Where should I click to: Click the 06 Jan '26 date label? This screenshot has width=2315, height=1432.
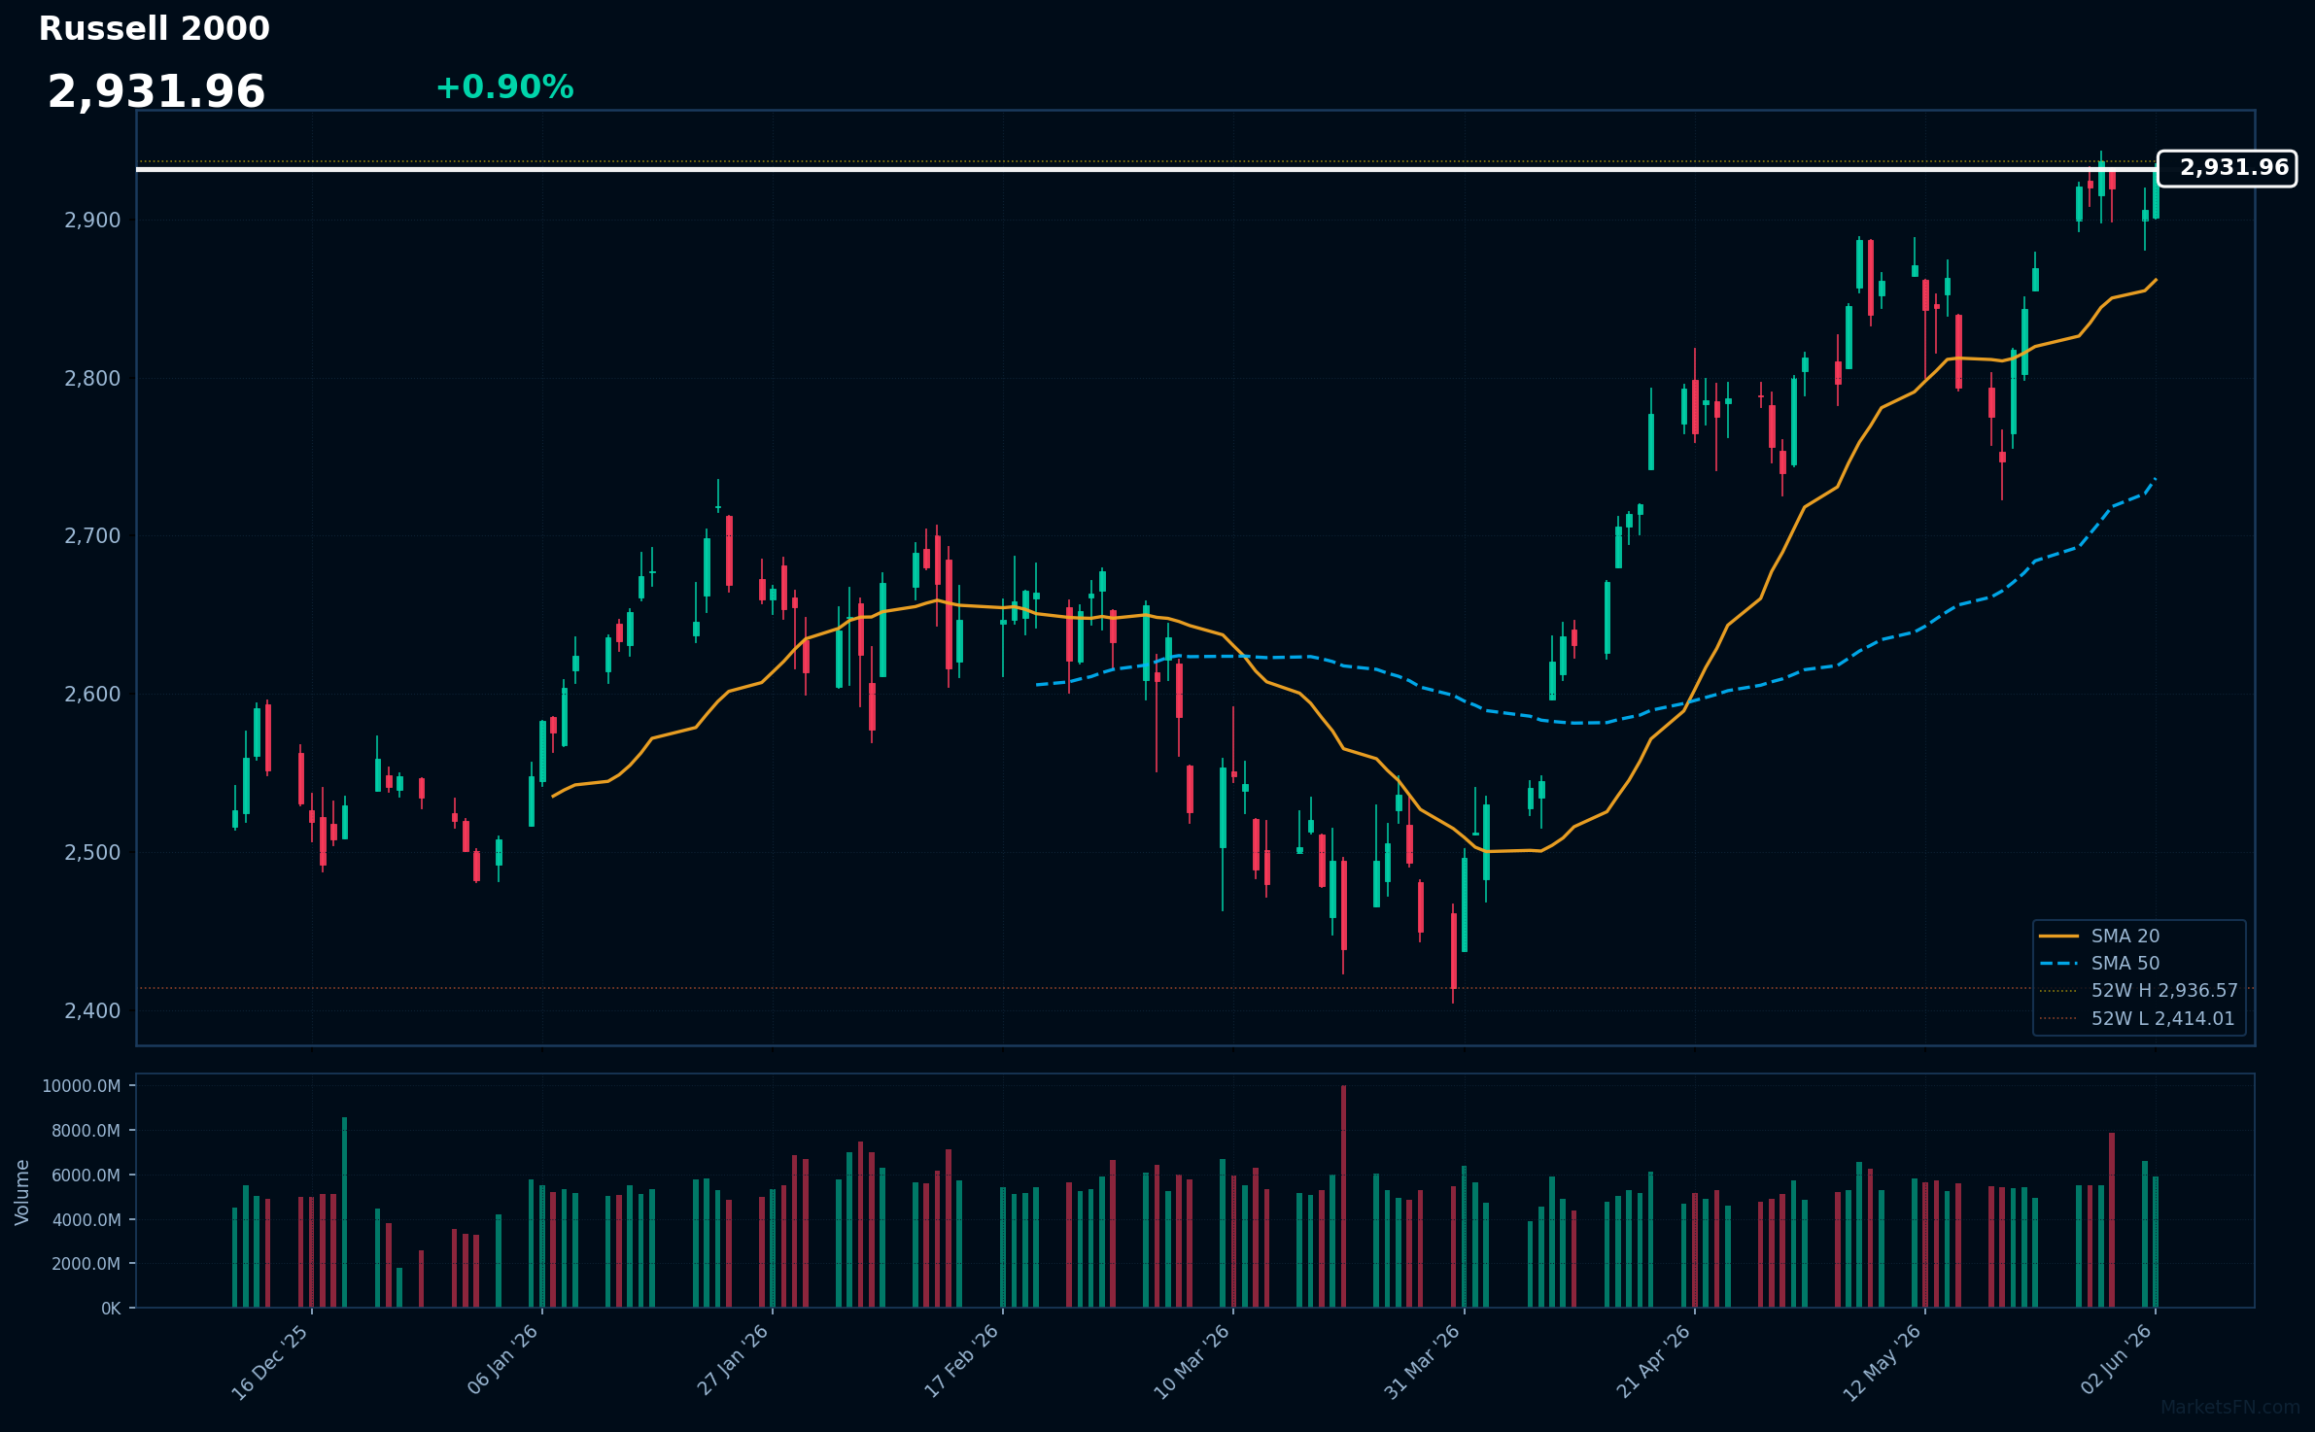502,1360
